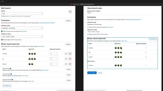Open the Branch dropdown showing main
This screenshot has height=91, width=163.
pyautogui.click(x=22, y=13)
